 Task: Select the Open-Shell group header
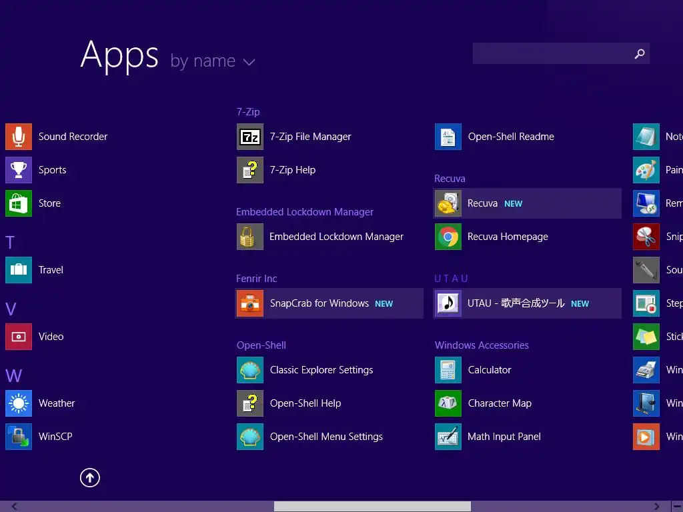tap(261, 345)
